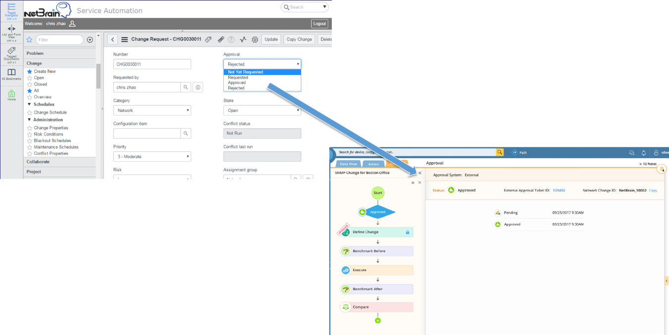The height and width of the screenshot is (335, 669).
Task: Open All Bookmarks from the left sidebar
Action: coord(11,73)
